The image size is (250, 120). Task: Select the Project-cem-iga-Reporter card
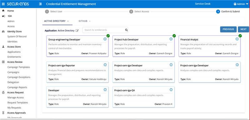pos(77,72)
